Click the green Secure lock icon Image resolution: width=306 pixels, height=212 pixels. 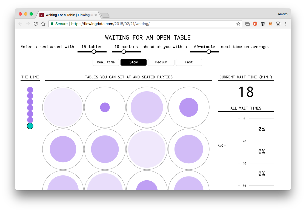(x=52, y=24)
